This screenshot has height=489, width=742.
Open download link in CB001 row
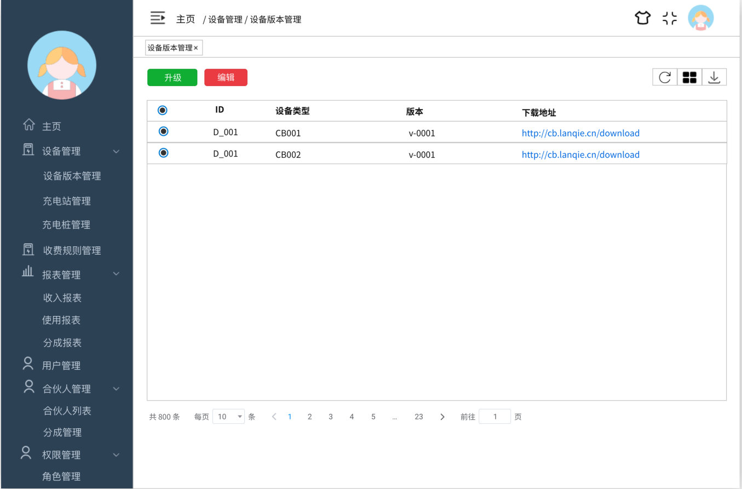(580, 133)
